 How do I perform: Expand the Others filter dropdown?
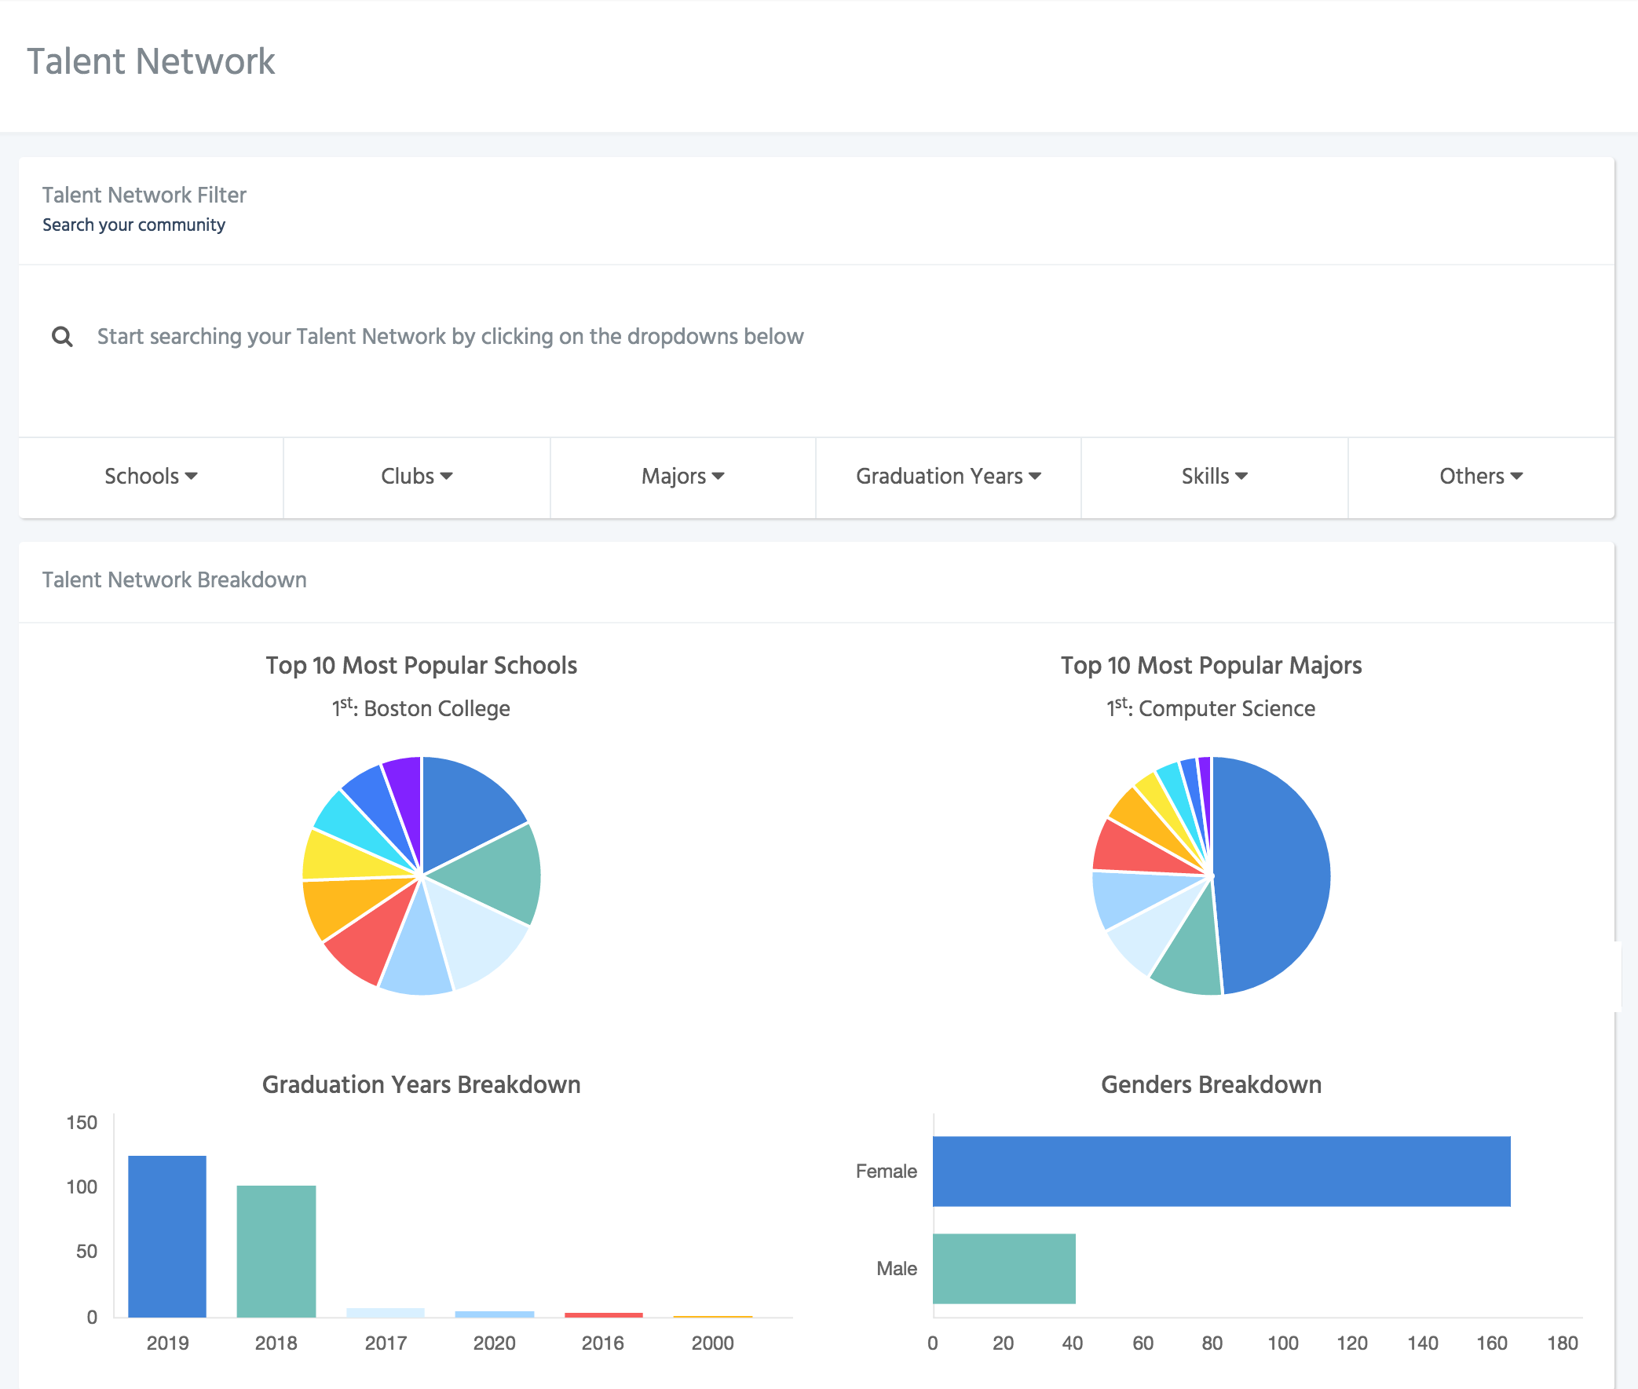click(x=1480, y=477)
